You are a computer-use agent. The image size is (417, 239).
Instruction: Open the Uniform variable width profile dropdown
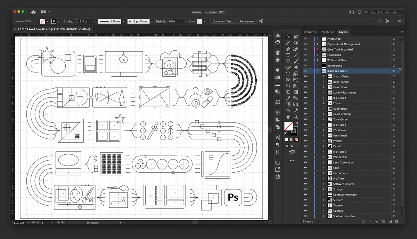(x=123, y=21)
